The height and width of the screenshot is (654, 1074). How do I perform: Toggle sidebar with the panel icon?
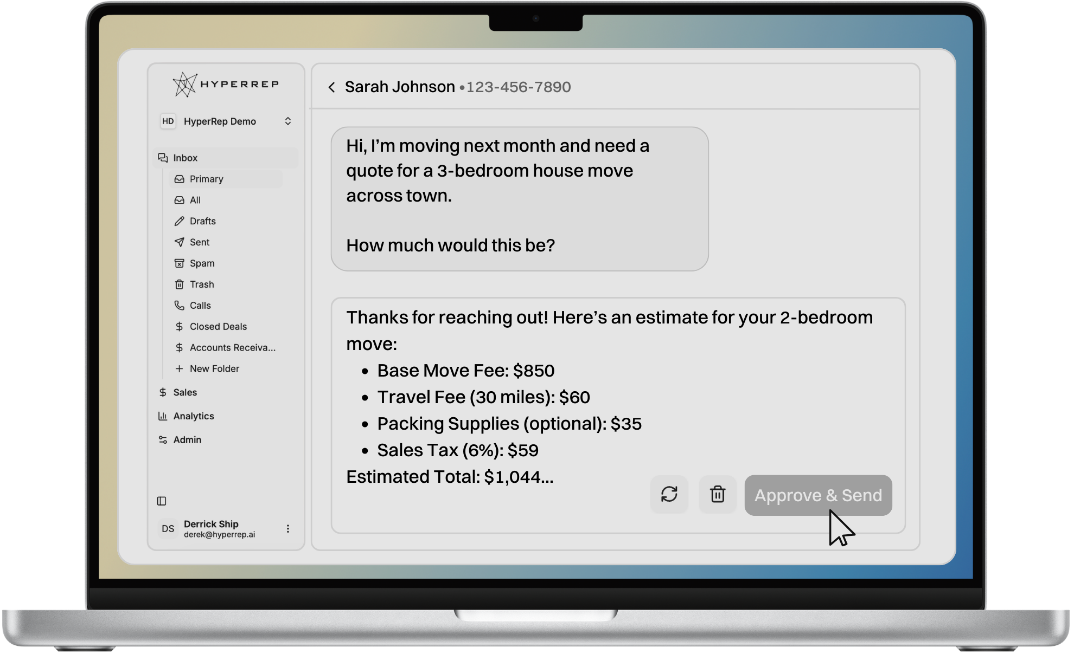162,501
